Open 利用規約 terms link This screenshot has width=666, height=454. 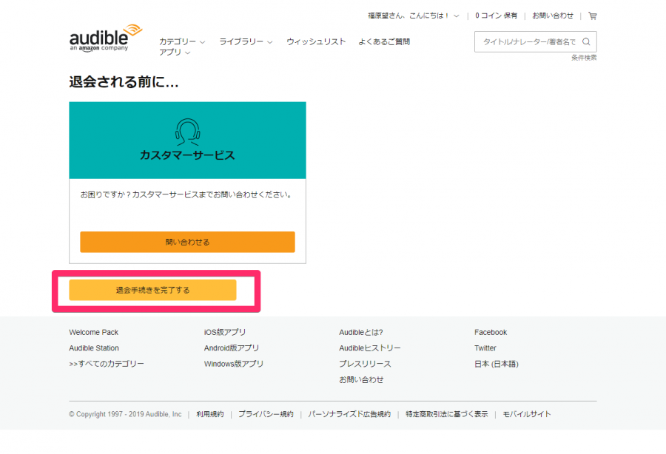[x=210, y=414]
